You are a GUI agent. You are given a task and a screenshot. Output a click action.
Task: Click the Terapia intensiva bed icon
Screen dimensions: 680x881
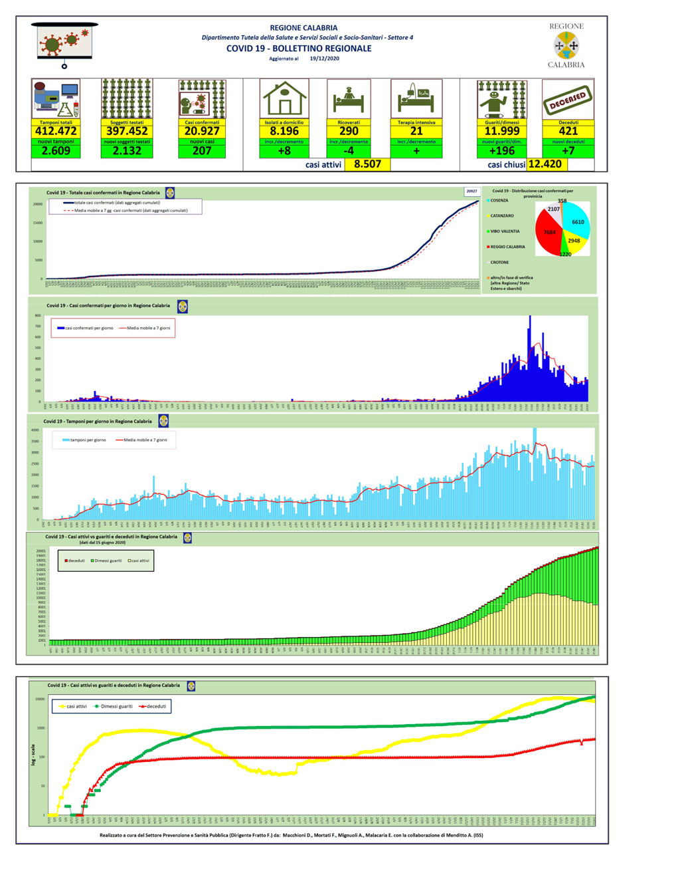pos(416,100)
